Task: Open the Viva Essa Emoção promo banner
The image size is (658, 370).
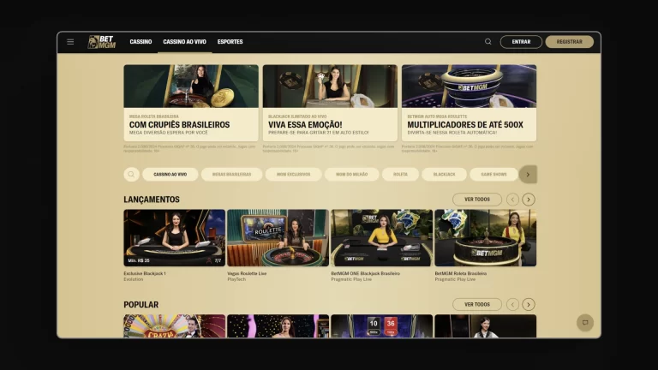Action: pos(330,103)
